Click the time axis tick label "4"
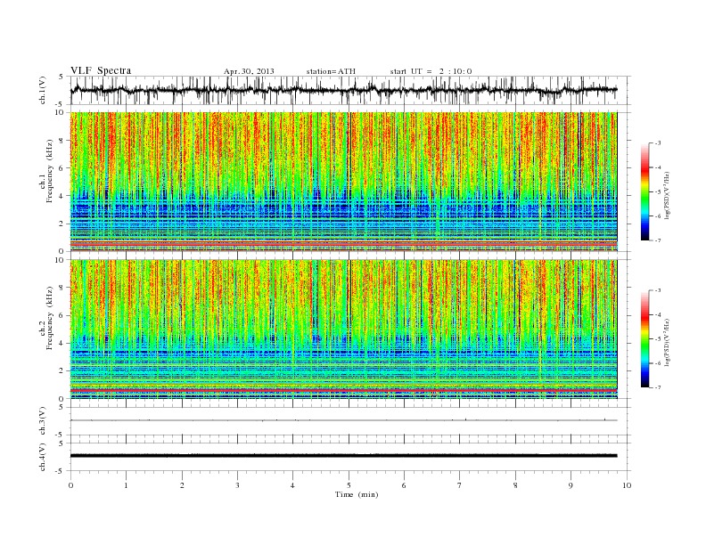 [292, 485]
